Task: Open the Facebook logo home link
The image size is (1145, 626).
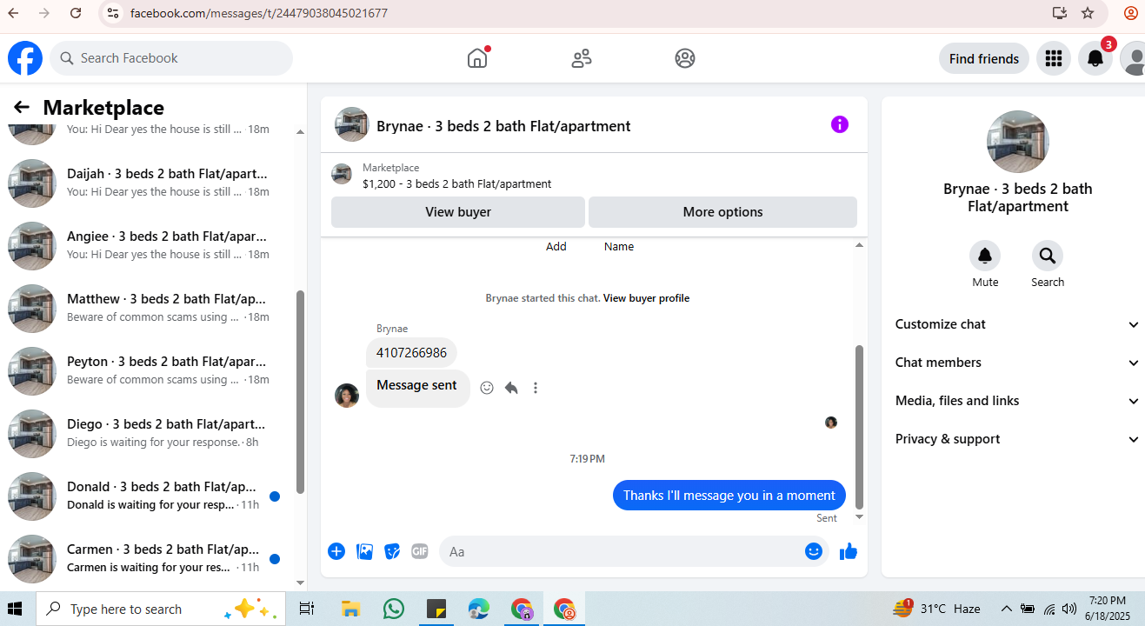Action: click(x=25, y=58)
